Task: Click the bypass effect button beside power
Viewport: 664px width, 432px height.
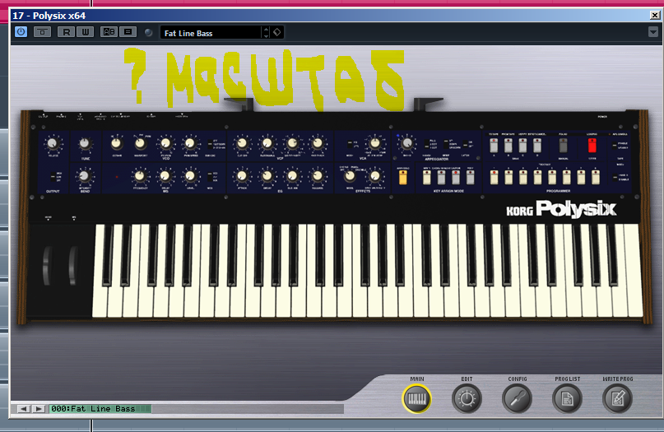Action: point(42,32)
